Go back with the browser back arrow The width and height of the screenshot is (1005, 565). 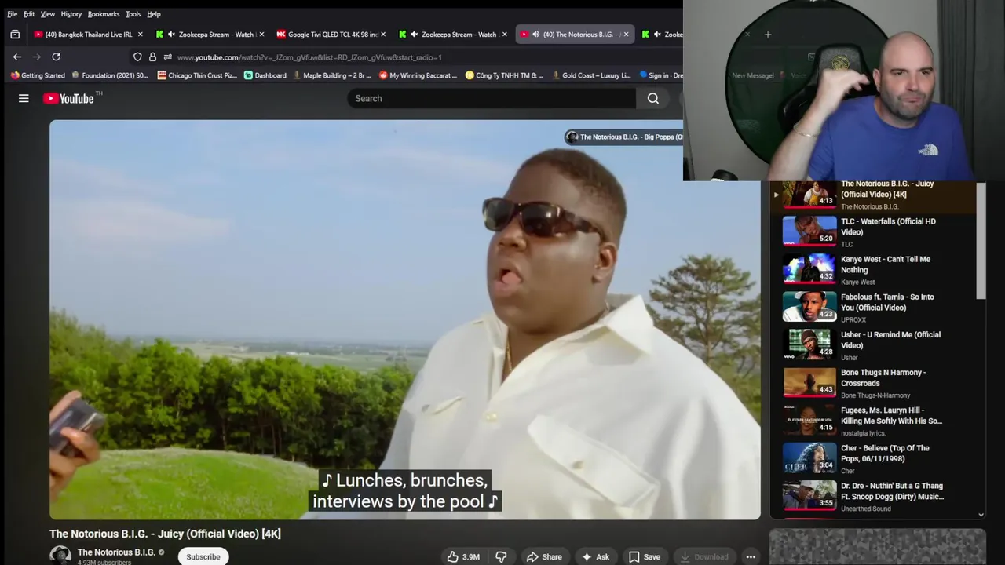click(17, 56)
